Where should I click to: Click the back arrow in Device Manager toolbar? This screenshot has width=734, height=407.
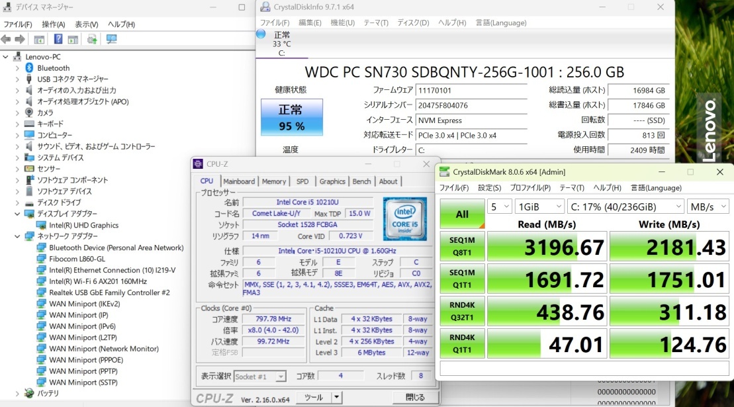(x=7, y=39)
